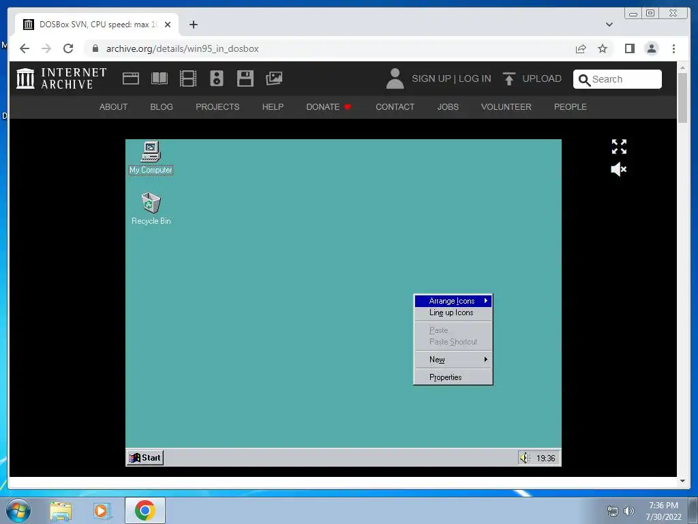Open the PROJECTS nav item

point(217,107)
